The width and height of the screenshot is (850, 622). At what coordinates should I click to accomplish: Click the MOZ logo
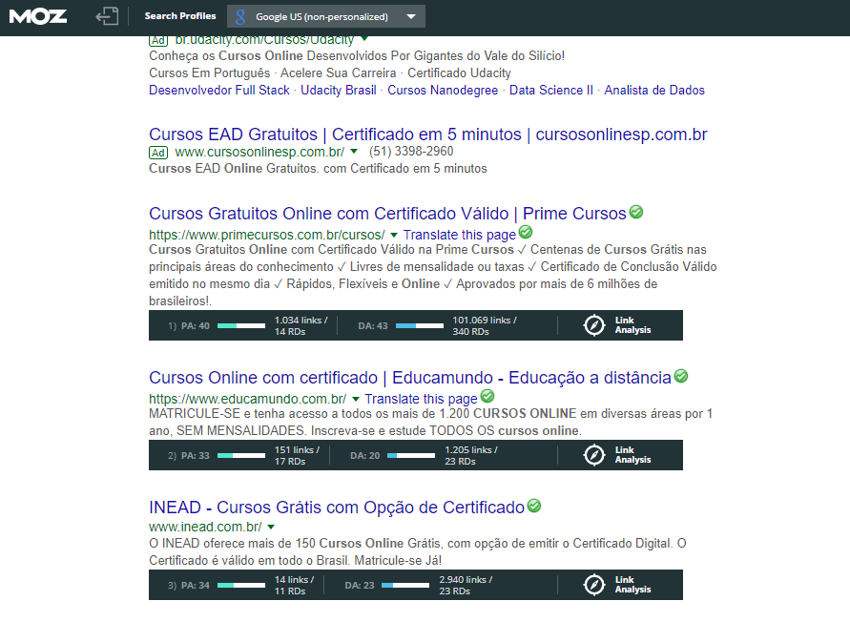click(x=38, y=17)
